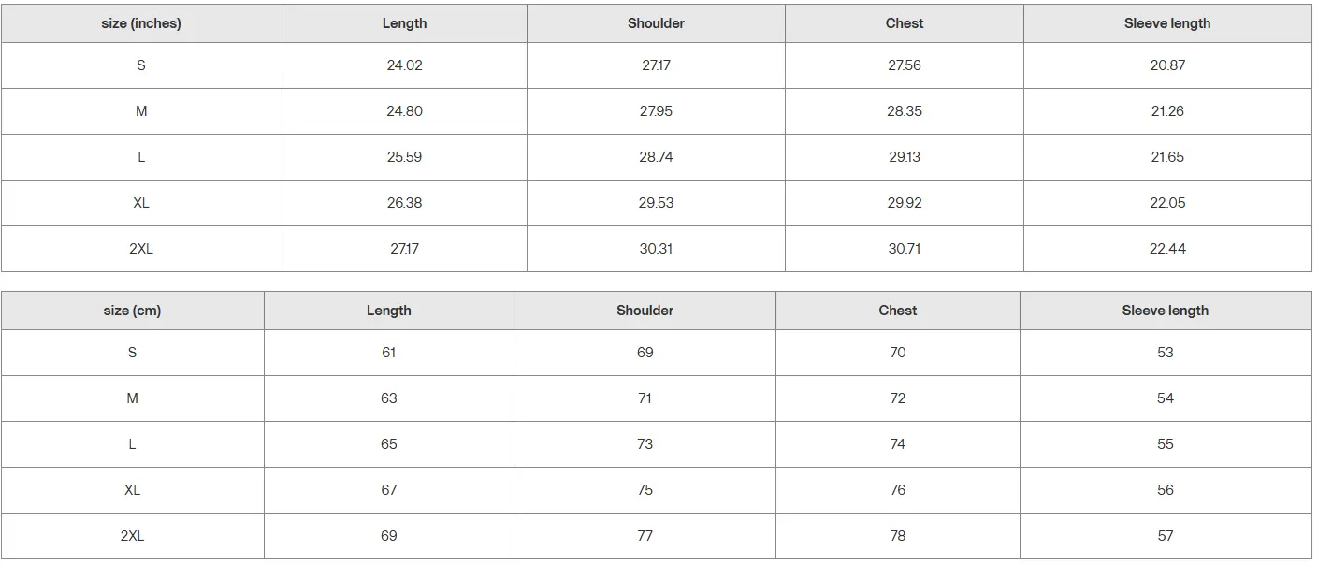Click the "size (inches)" header cell
1318x565 pixels.
(x=141, y=23)
